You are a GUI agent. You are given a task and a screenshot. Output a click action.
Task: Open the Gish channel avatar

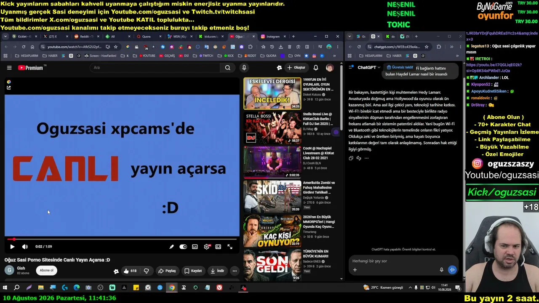[x=9, y=270]
